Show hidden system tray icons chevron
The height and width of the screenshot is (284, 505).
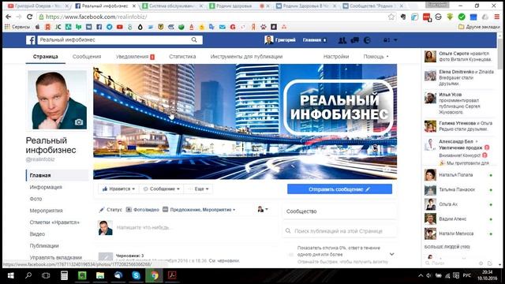(x=421, y=275)
